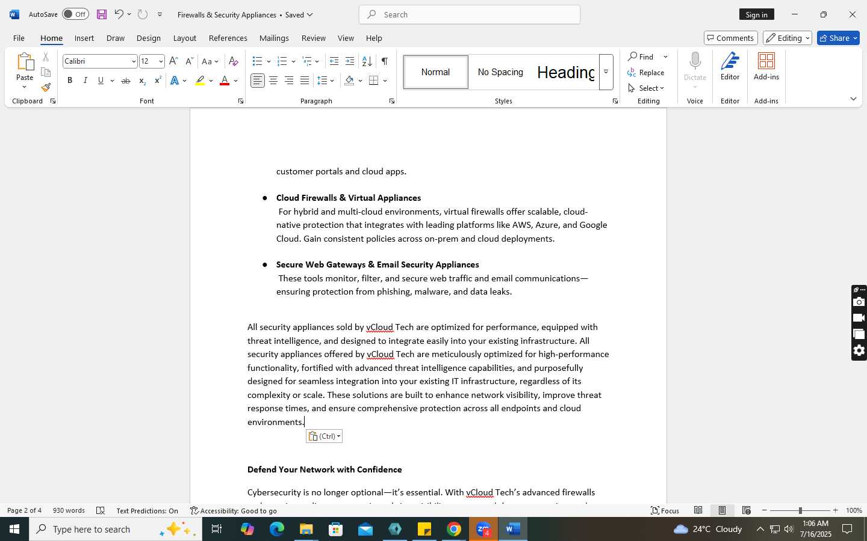Open the Editor pen icon
Screen dimensions: 867x541
click(730, 62)
